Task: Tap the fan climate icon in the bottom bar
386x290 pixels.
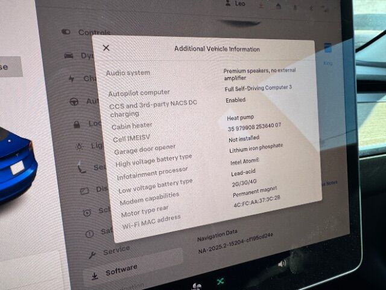Action: pos(197,287)
